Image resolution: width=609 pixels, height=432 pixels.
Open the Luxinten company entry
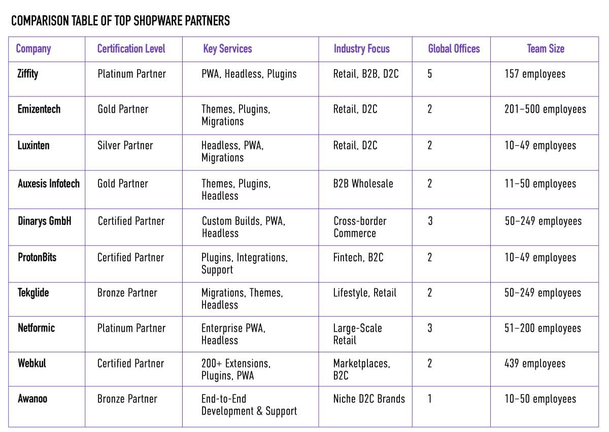(34, 145)
